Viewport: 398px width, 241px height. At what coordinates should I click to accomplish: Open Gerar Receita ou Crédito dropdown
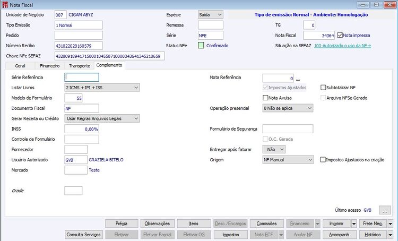pyautogui.click(x=102, y=118)
